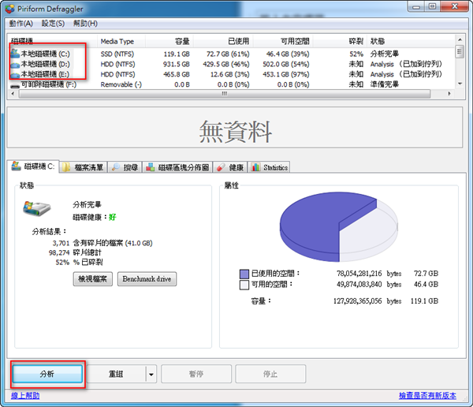The image size is (473, 407).
Task: Switch to the Statistics tab
Action: (269, 167)
